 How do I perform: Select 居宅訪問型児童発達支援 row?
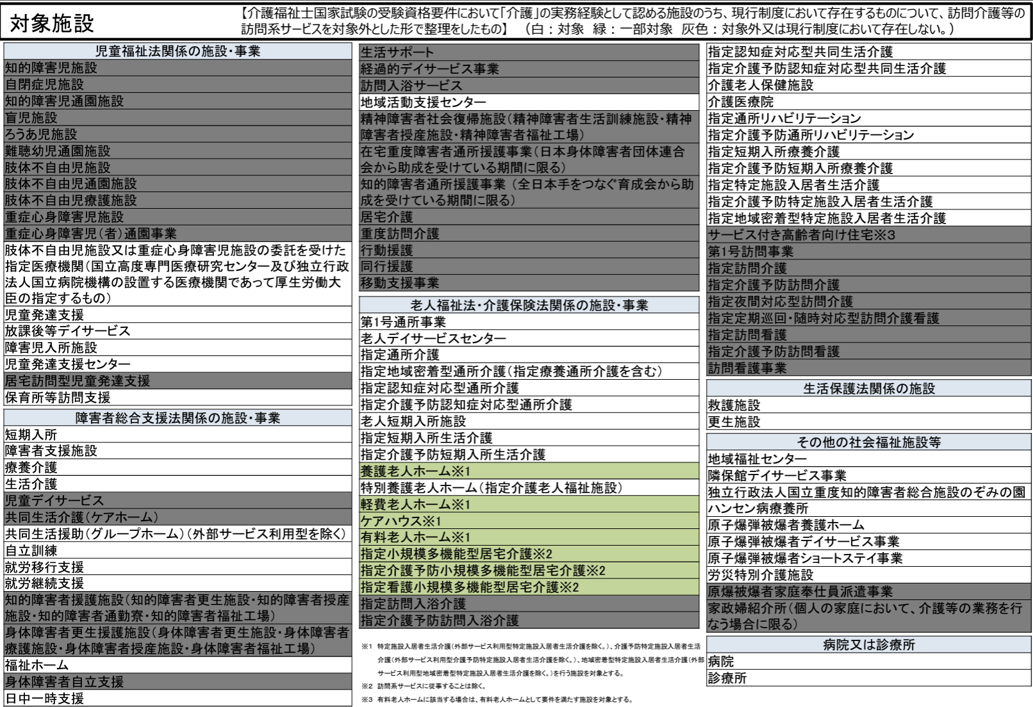coord(178,381)
